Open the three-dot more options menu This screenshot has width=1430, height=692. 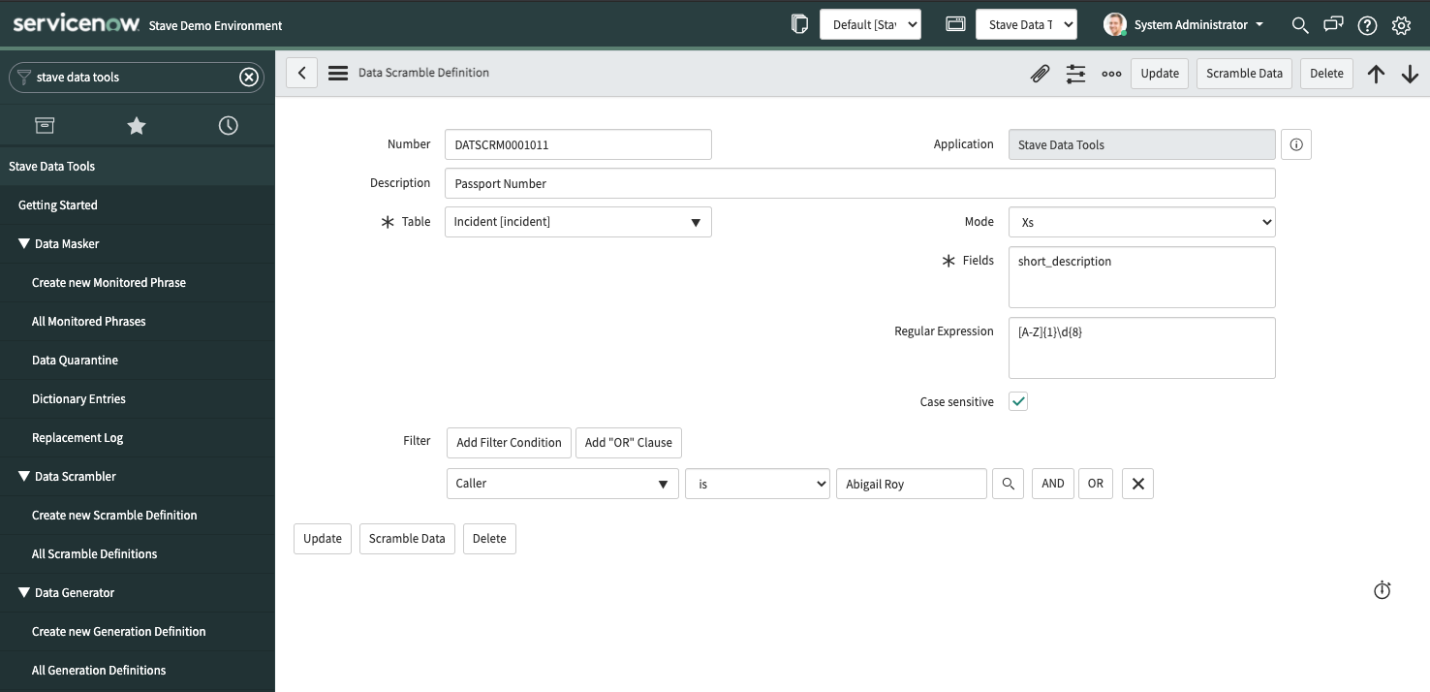pyautogui.click(x=1111, y=74)
